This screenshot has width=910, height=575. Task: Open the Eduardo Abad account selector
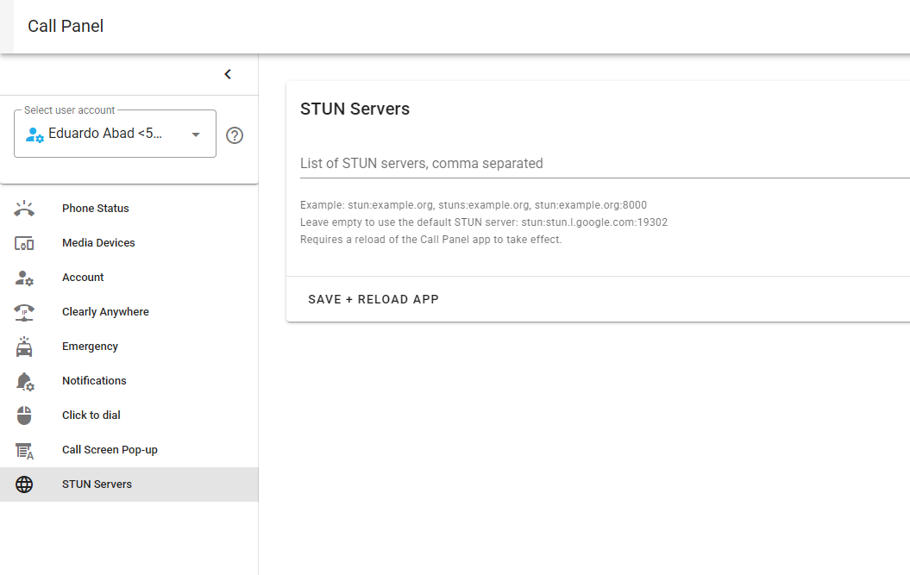click(105, 134)
